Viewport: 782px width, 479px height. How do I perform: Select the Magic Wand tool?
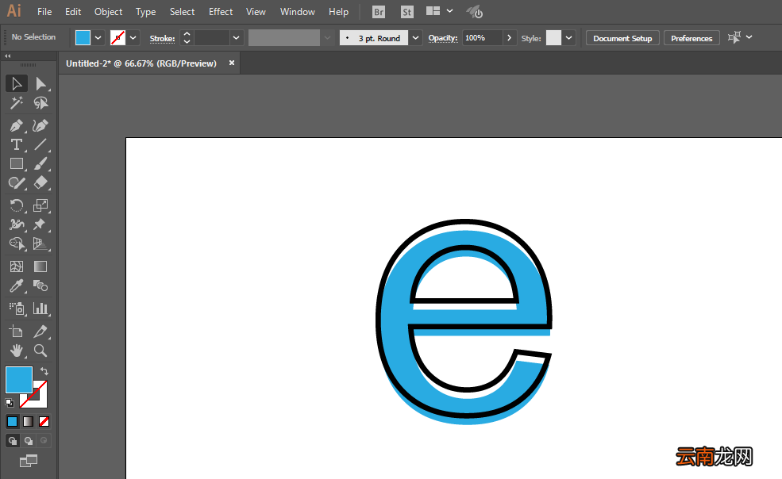pos(17,102)
